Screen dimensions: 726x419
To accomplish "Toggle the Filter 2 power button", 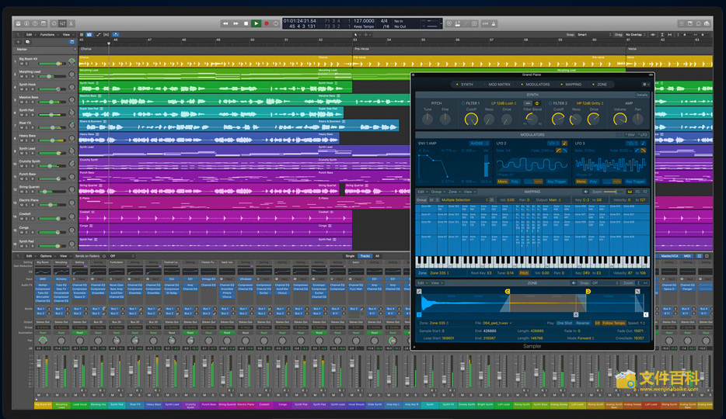I will [550, 103].
